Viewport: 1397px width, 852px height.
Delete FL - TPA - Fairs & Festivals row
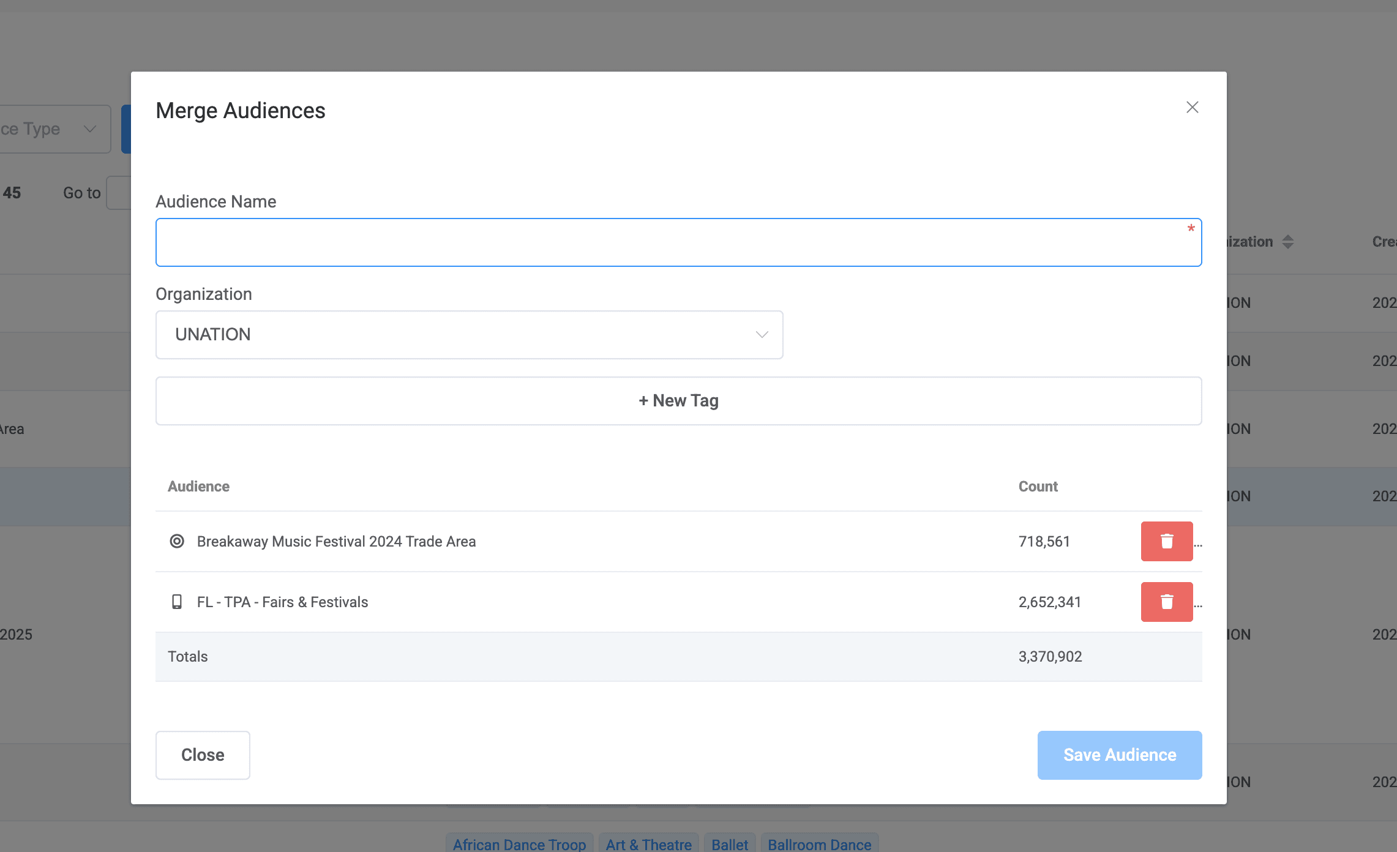1166,602
